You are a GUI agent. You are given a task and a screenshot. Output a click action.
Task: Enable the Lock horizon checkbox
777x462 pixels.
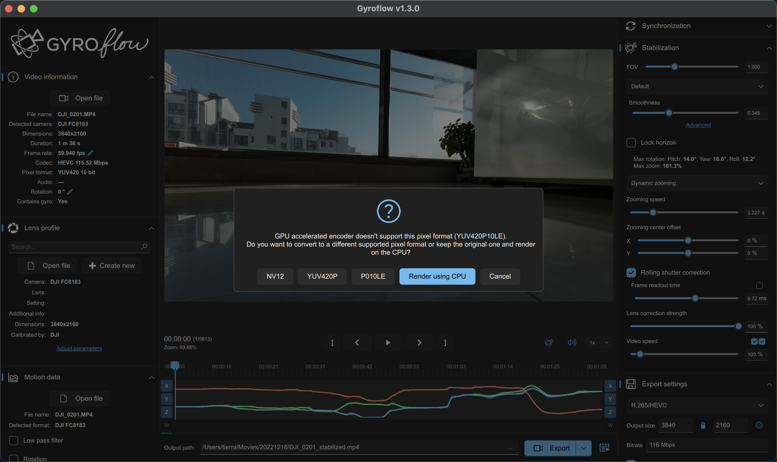631,142
